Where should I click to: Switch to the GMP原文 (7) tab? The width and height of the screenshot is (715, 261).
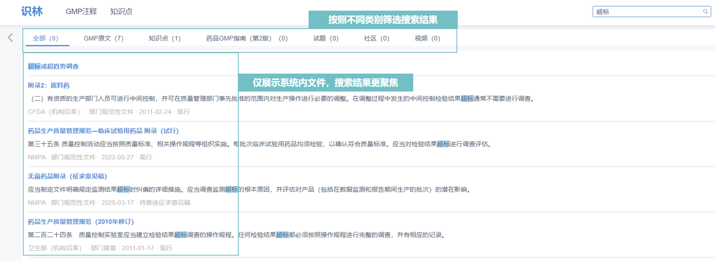(104, 38)
